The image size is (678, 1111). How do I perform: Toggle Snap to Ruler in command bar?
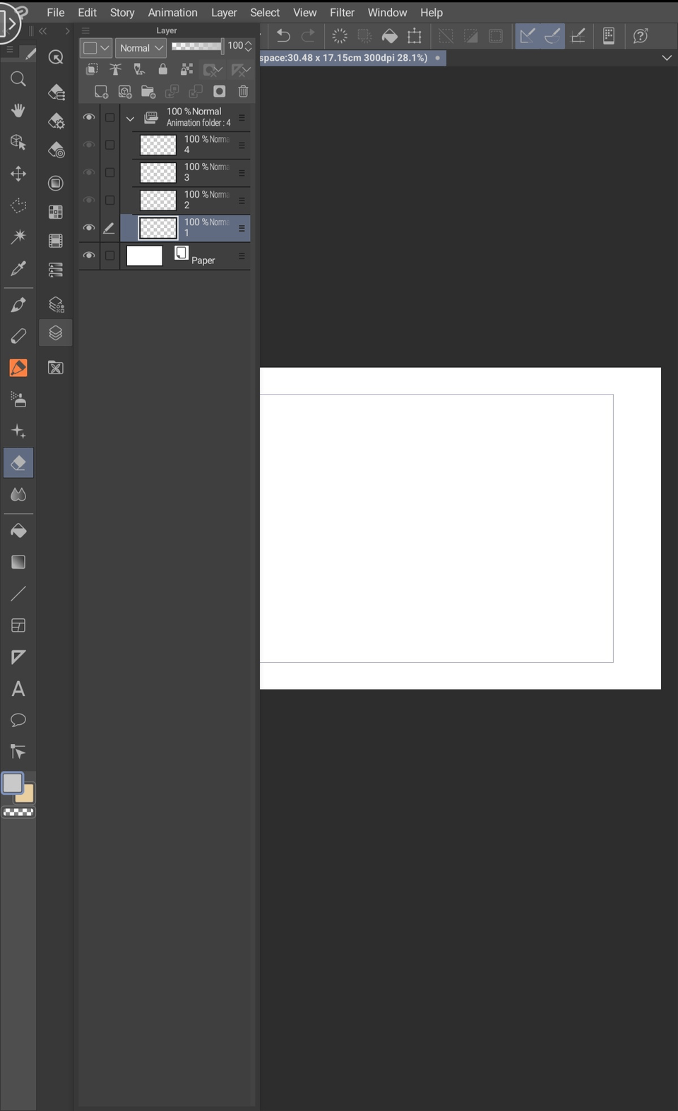tap(527, 36)
